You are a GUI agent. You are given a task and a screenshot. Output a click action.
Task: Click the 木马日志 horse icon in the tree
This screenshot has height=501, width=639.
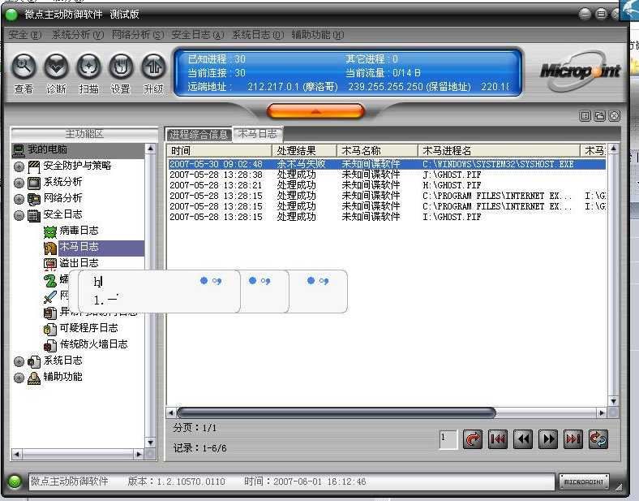point(49,248)
